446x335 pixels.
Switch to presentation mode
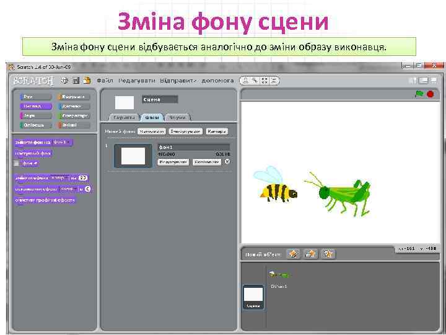434,81
